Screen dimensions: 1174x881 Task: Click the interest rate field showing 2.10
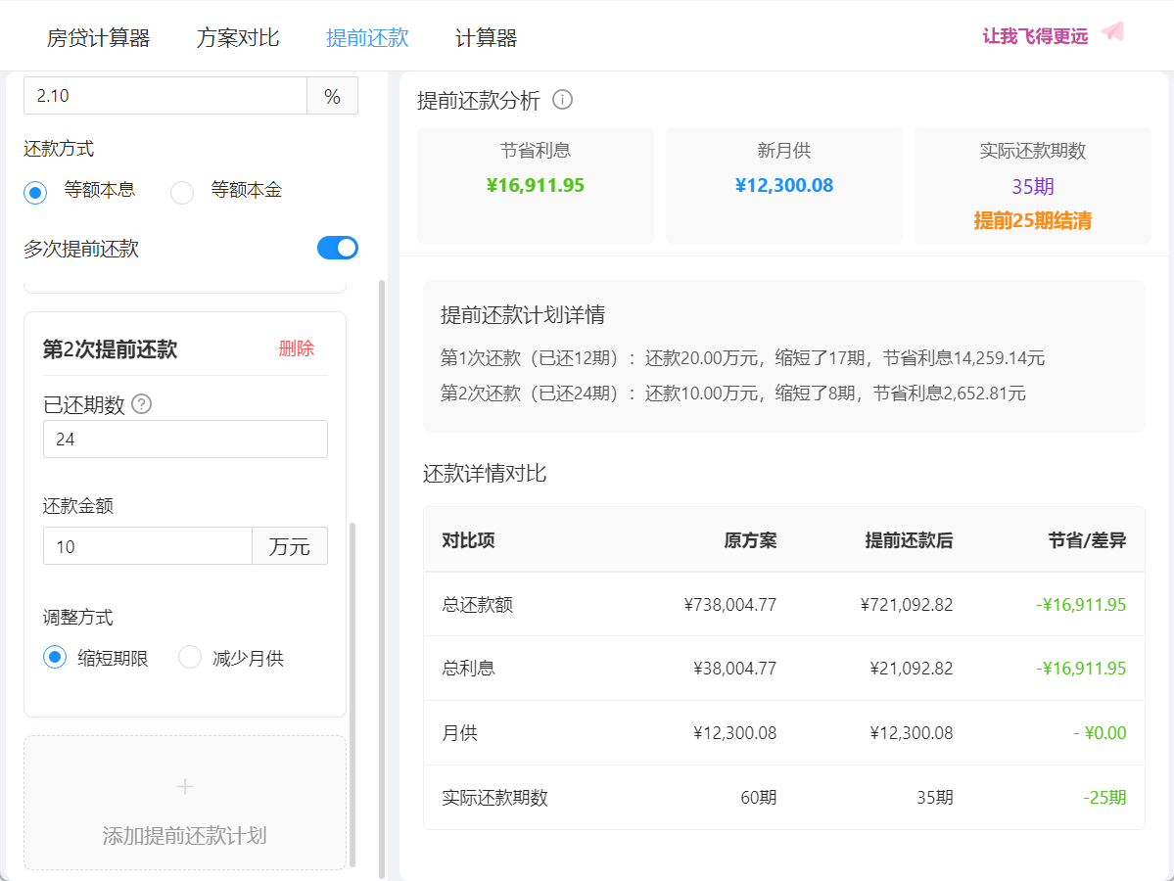point(164,96)
